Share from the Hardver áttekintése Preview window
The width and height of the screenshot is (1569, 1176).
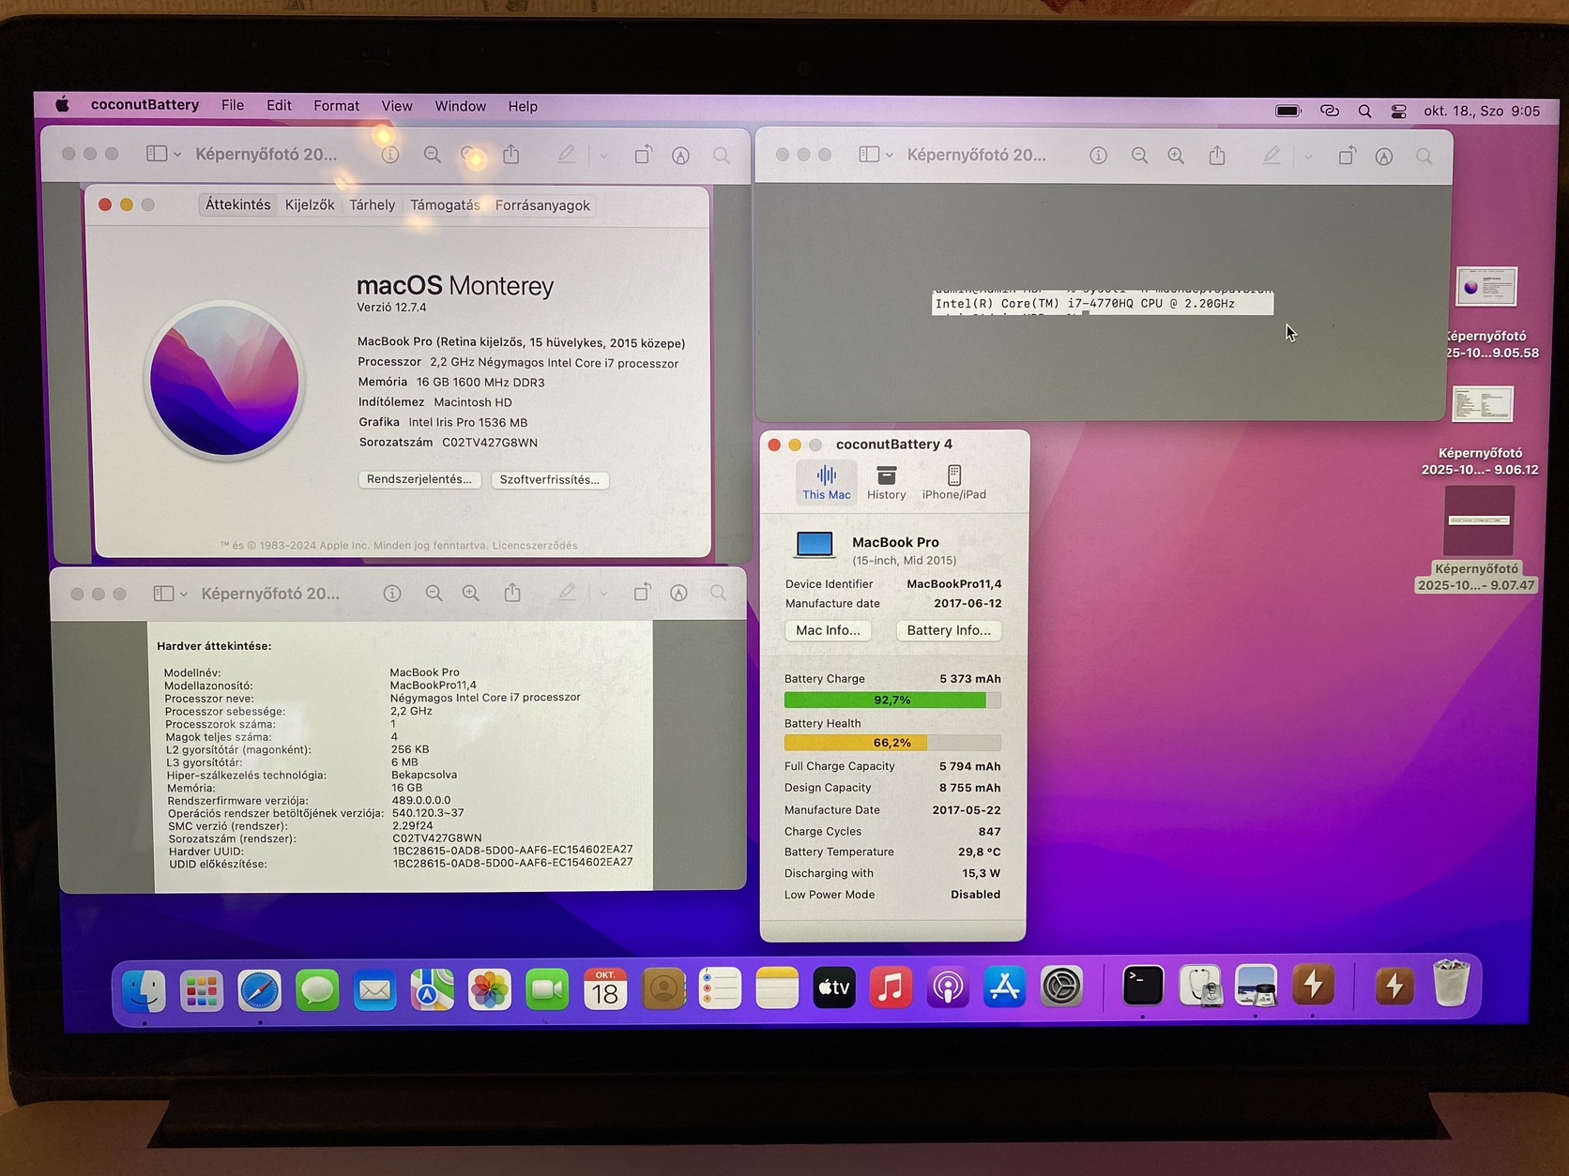512,592
